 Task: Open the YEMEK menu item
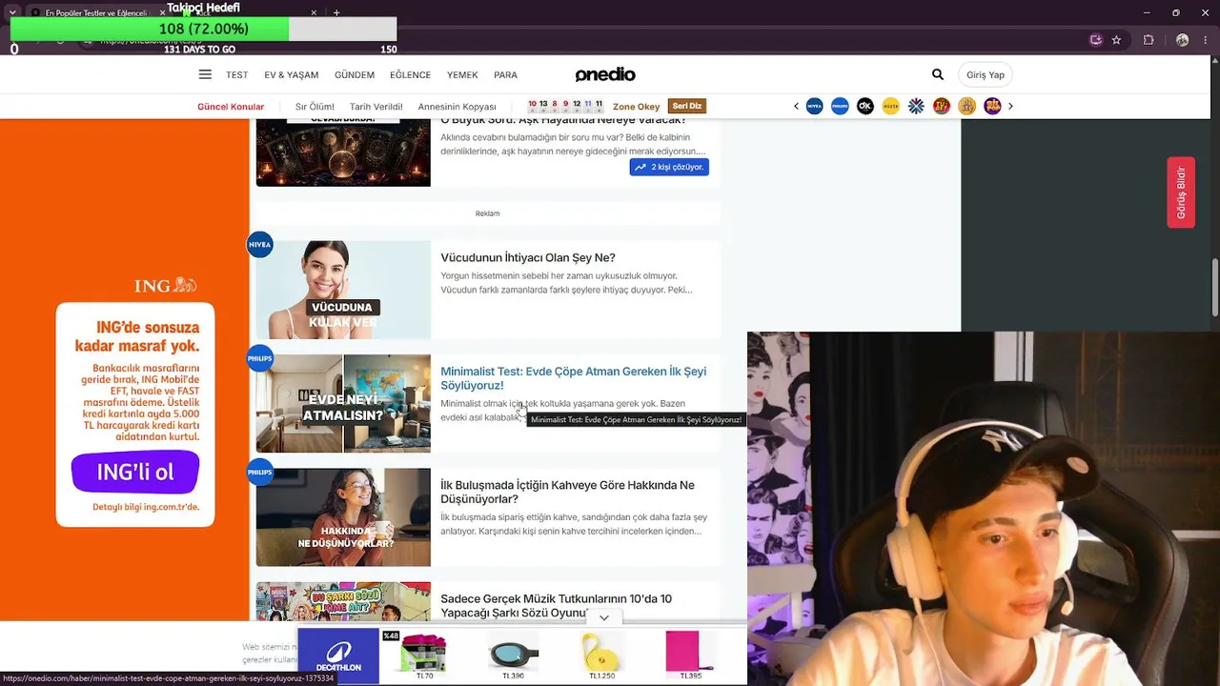[462, 75]
